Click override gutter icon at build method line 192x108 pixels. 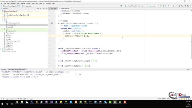[52, 23]
